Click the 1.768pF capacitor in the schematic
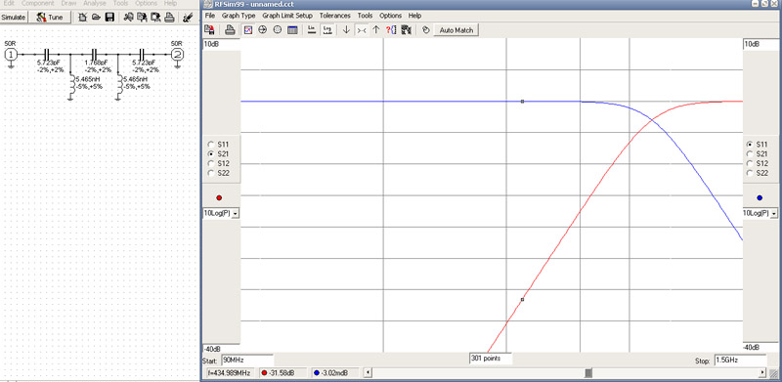The image size is (782, 382). (x=94, y=55)
